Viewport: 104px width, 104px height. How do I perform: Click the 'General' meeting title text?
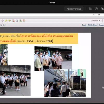coord(52,3)
